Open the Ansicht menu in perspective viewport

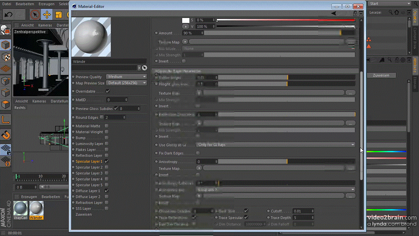coord(28,25)
